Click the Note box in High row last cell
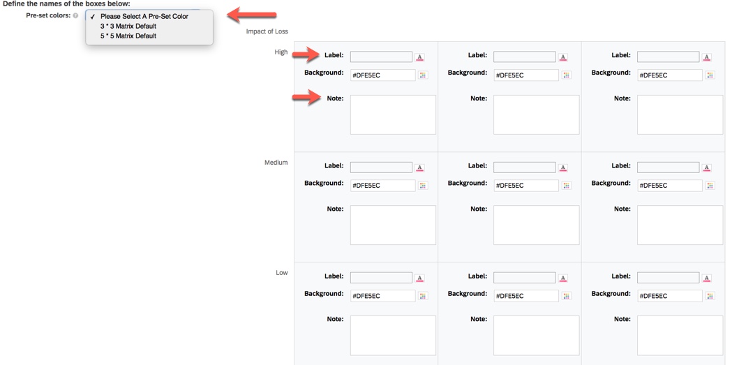The width and height of the screenshot is (739, 365). (x=680, y=114)
